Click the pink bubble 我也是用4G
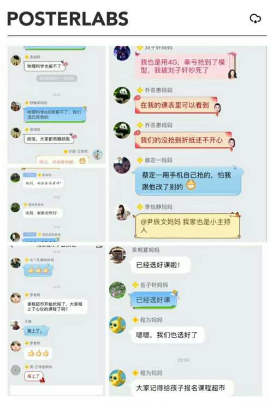This screenshot has height=405, width=273. (186, 65)
